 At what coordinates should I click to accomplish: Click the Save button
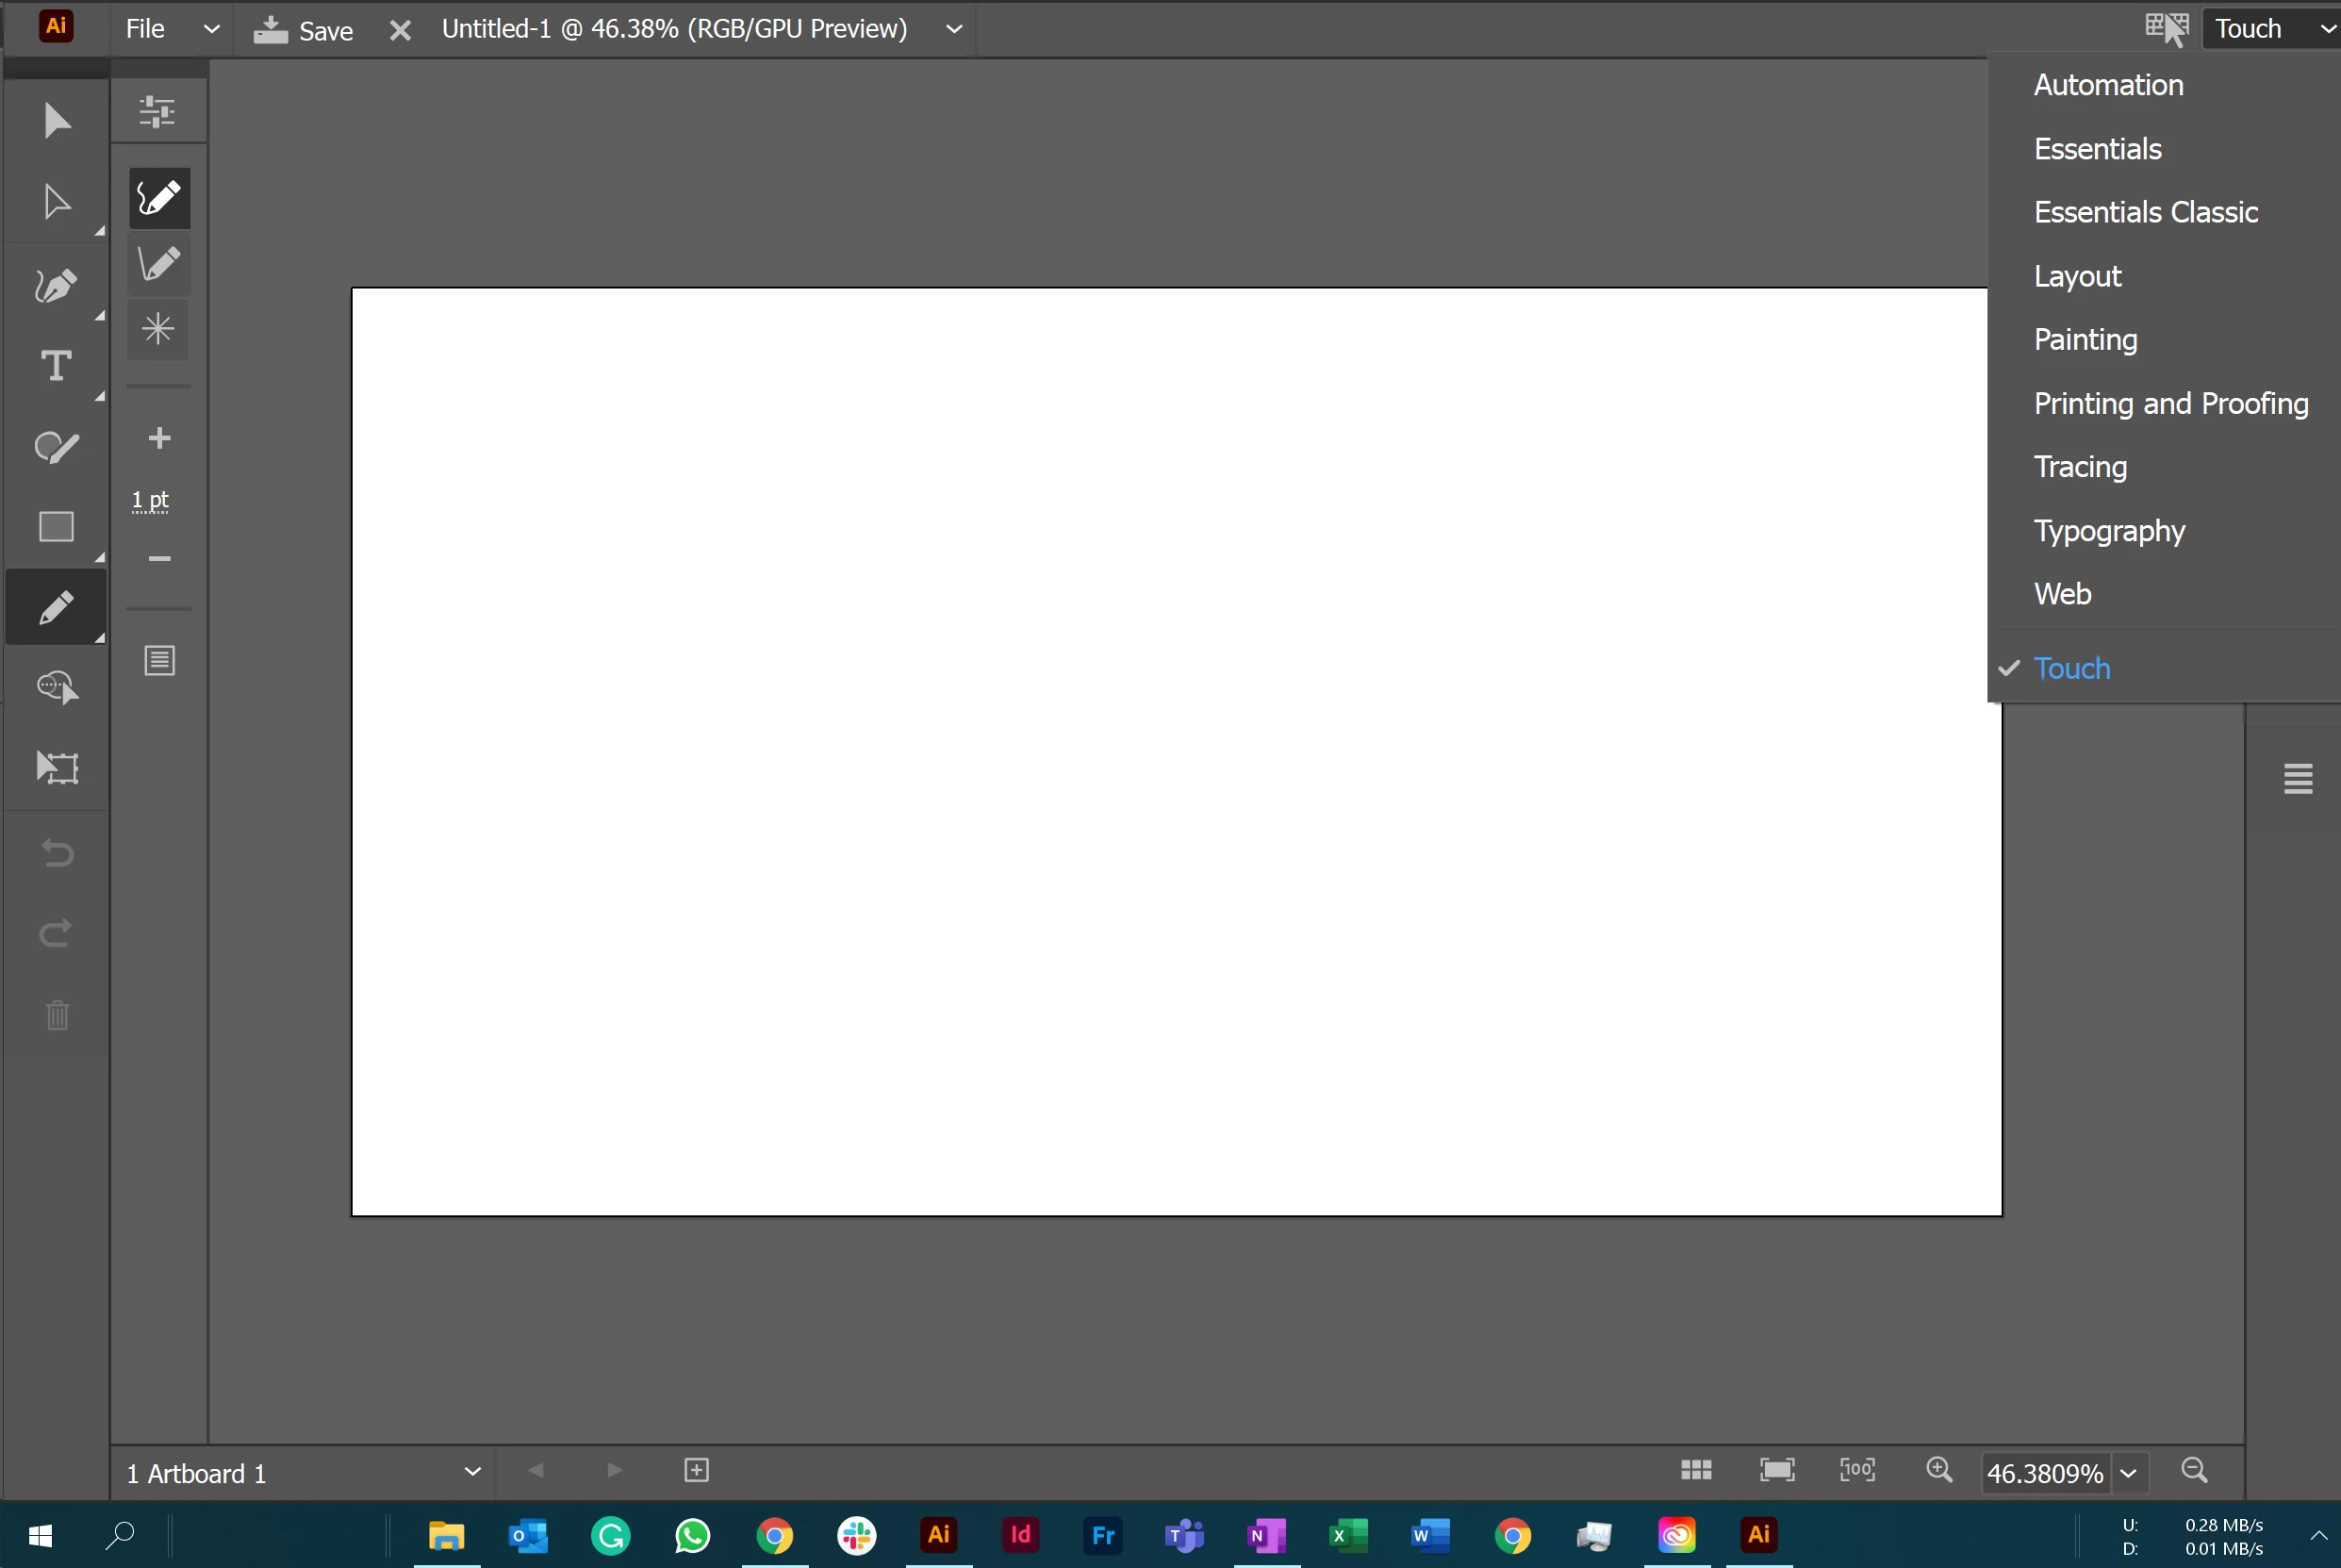(304, 30)
